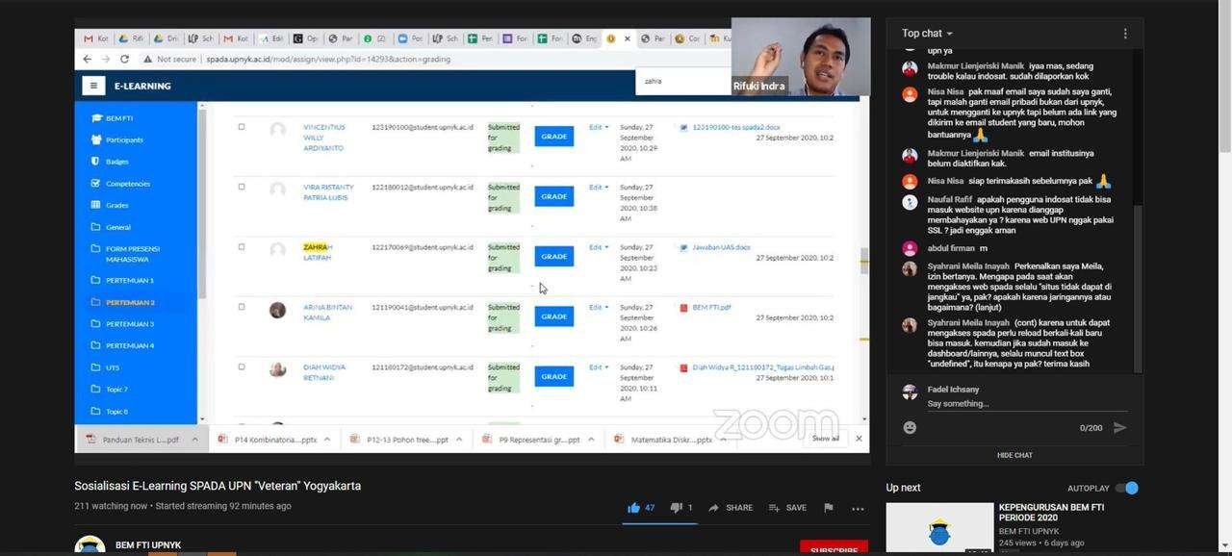Open student link VINCENTIUS WILLY ARDIYANTO
1232x556 pixels.
pos(324,138)
